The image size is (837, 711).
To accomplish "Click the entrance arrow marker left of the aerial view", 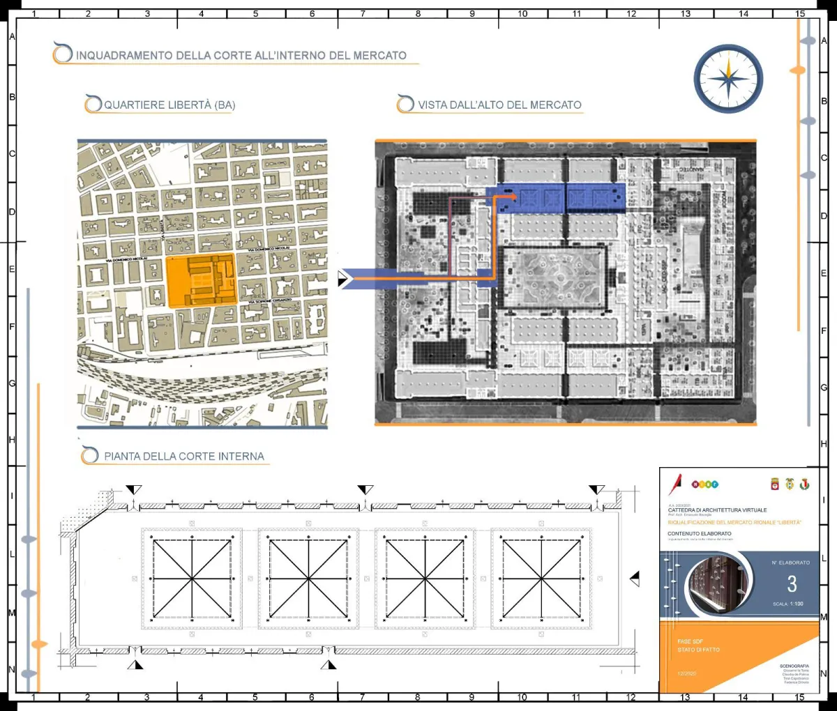I will point(344,279).
